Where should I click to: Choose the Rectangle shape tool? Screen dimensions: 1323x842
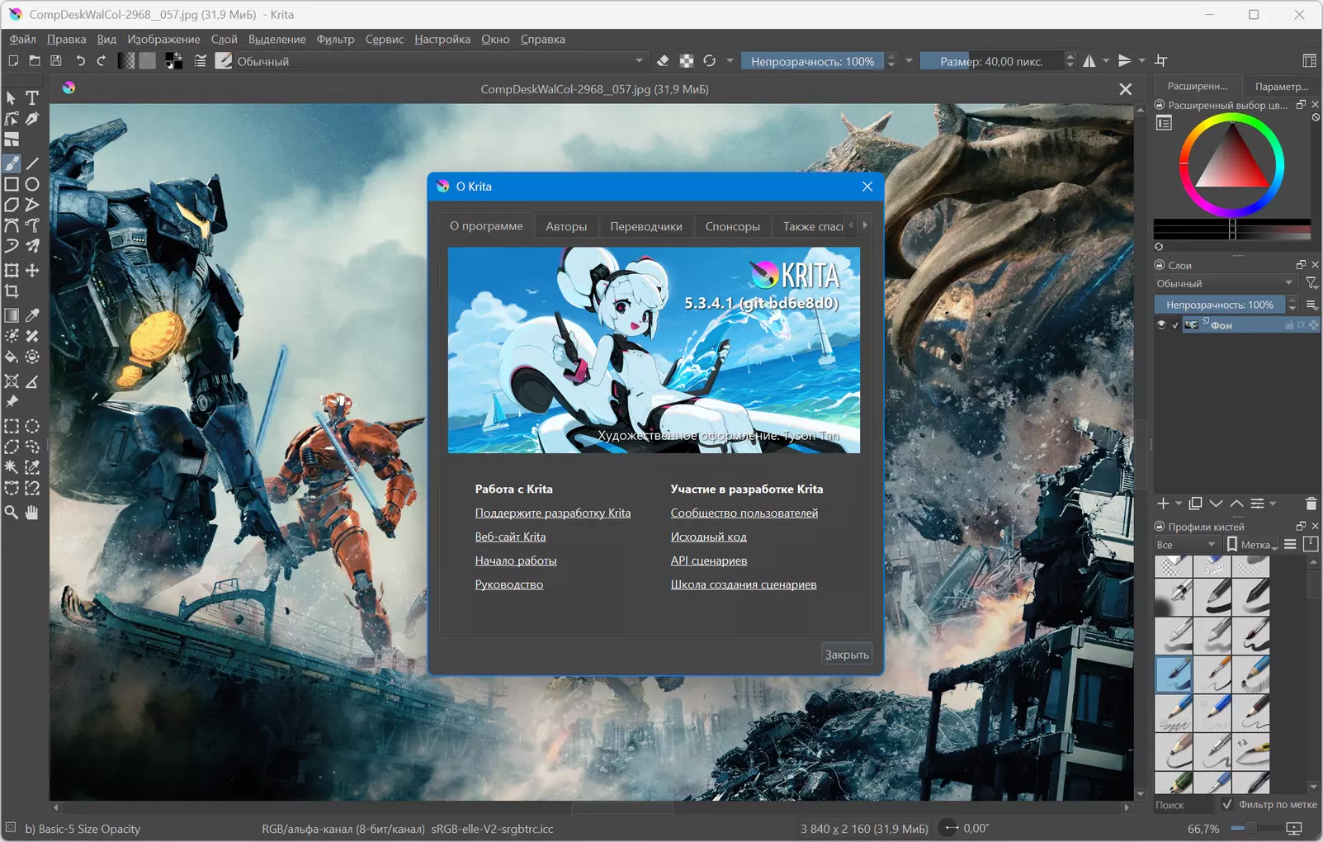click(12, 184)
